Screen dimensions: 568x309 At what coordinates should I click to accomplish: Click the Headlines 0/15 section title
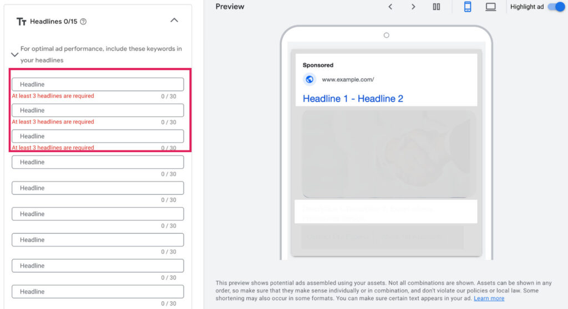(54, 22)
